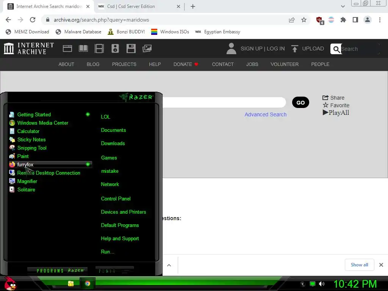The width and height of the screenshot is (388, 291).
Task: Open Control Panel
Action: tap(116, 199)
